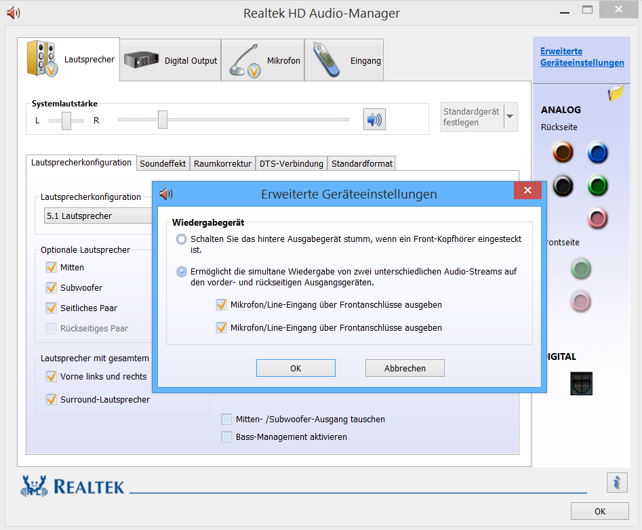Image resolution: width=642 pixels, height=530 pixels.
Task: Toggle the Subwoofer checkbox
Action: (x=51, y=287)
